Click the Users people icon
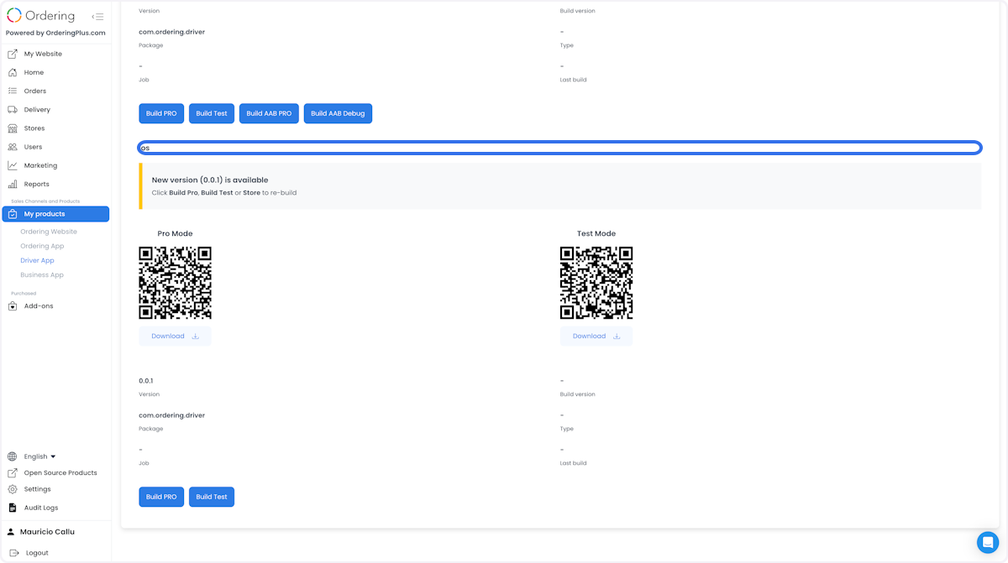Viewport: 1008px width, 563px height. pos(13,147)
